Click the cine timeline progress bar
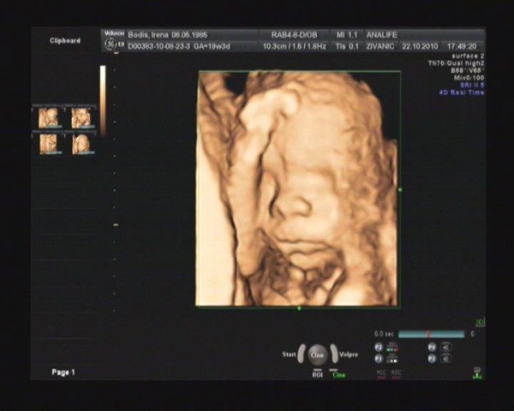The image size is (514, 411). point(431,334)
